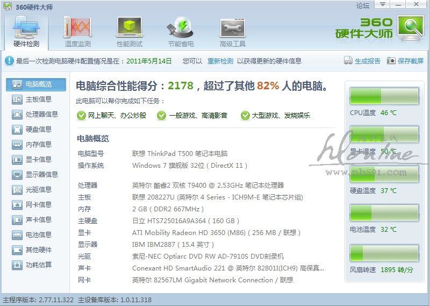Click the 内存信息 sidebar icon
The width and height of the screenshot is (430, 306).
(17, 144)
